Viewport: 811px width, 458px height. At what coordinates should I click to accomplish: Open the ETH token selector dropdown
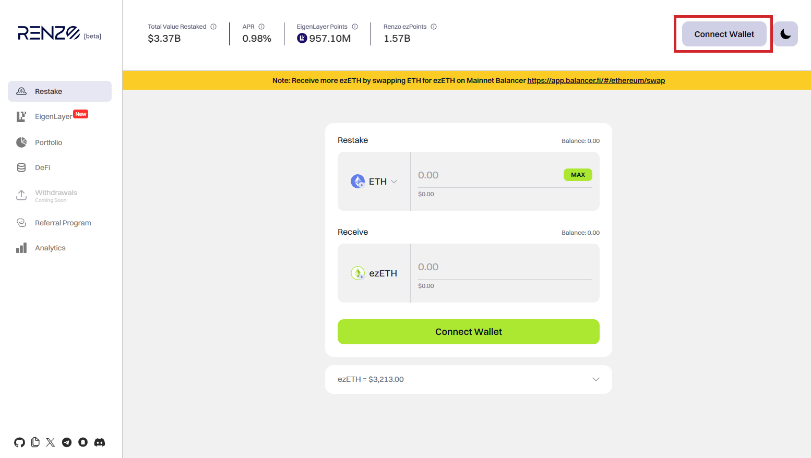(x=374, y=181)
